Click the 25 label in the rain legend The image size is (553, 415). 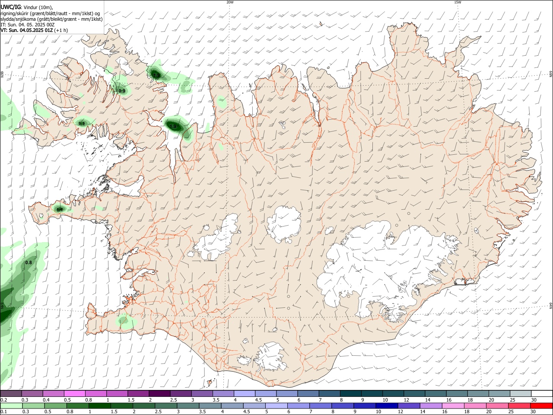pyautogui.click(x=512, y=412)
